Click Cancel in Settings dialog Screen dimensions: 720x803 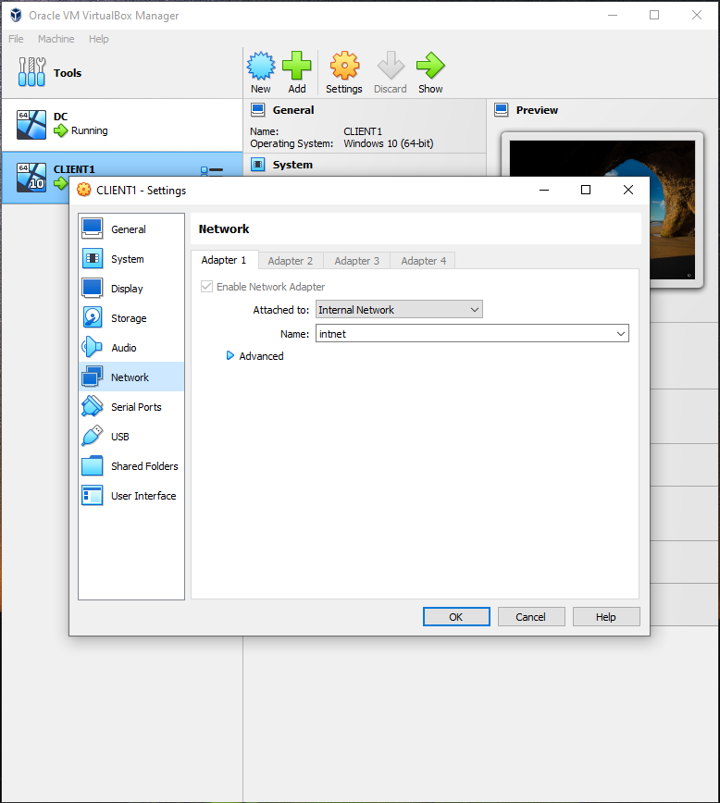(531, 616)
